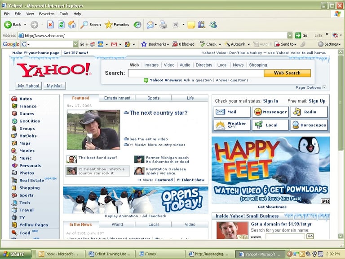Open the Search pane magnifier icon
This screenshot has height=259, width=345.
pos(84,25)
